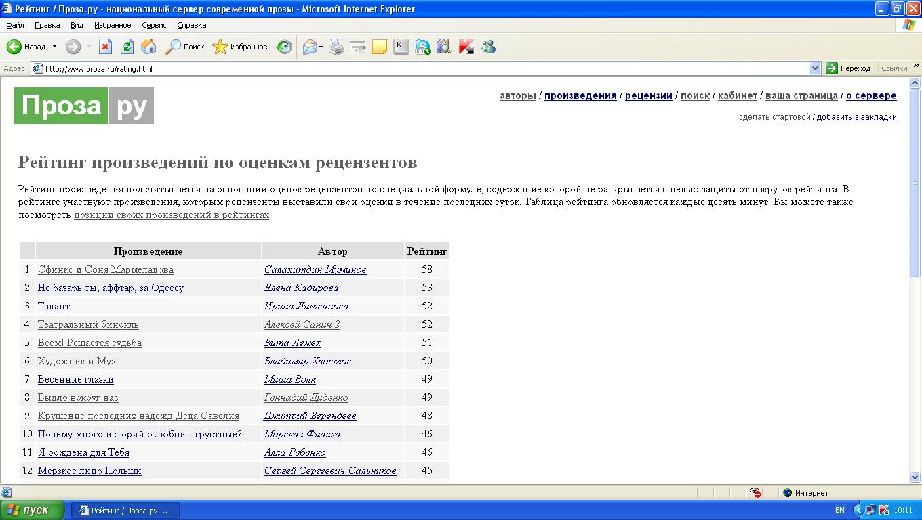Open the Файл menu
This screenshot has width=922, height=520.
click(15, 25)
